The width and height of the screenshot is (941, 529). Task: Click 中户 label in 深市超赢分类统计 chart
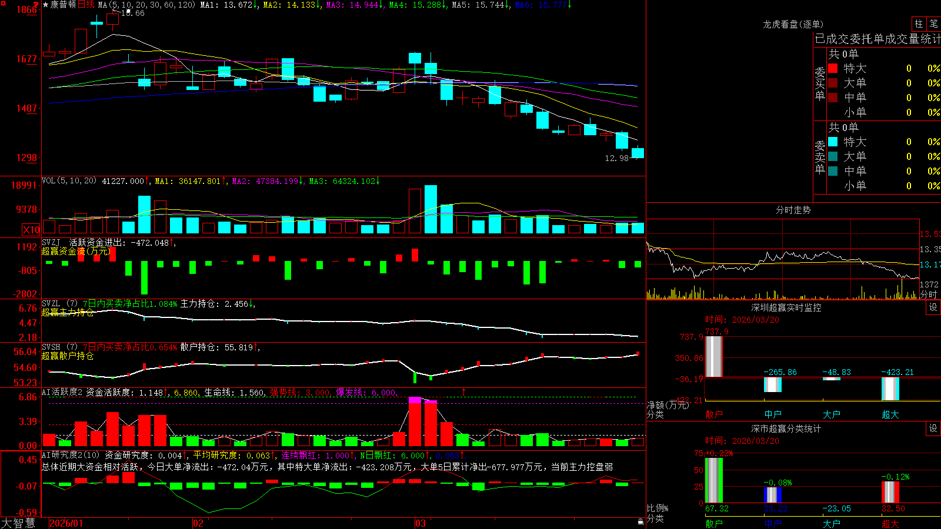pos(773,524)
